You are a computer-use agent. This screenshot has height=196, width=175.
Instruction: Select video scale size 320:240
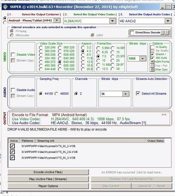[x=41, y=47]
